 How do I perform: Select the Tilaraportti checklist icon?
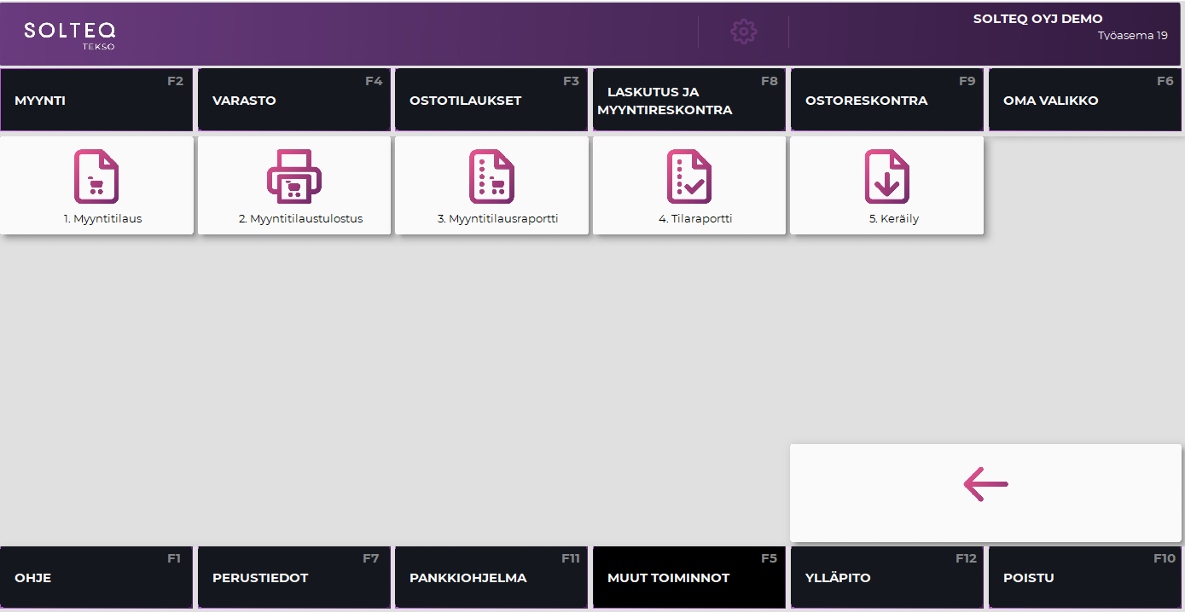[689, 176]
